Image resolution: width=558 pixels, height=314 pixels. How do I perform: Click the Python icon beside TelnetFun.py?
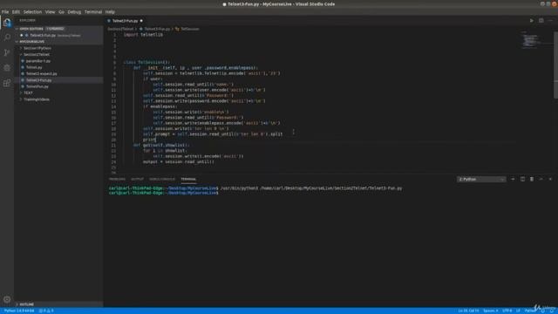click(x=23, y=86)
